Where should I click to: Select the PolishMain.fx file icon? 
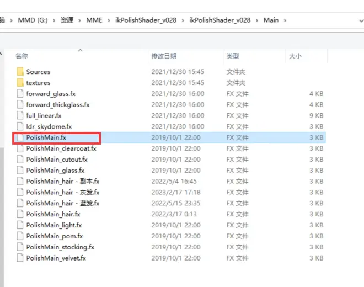coord(20,137)
